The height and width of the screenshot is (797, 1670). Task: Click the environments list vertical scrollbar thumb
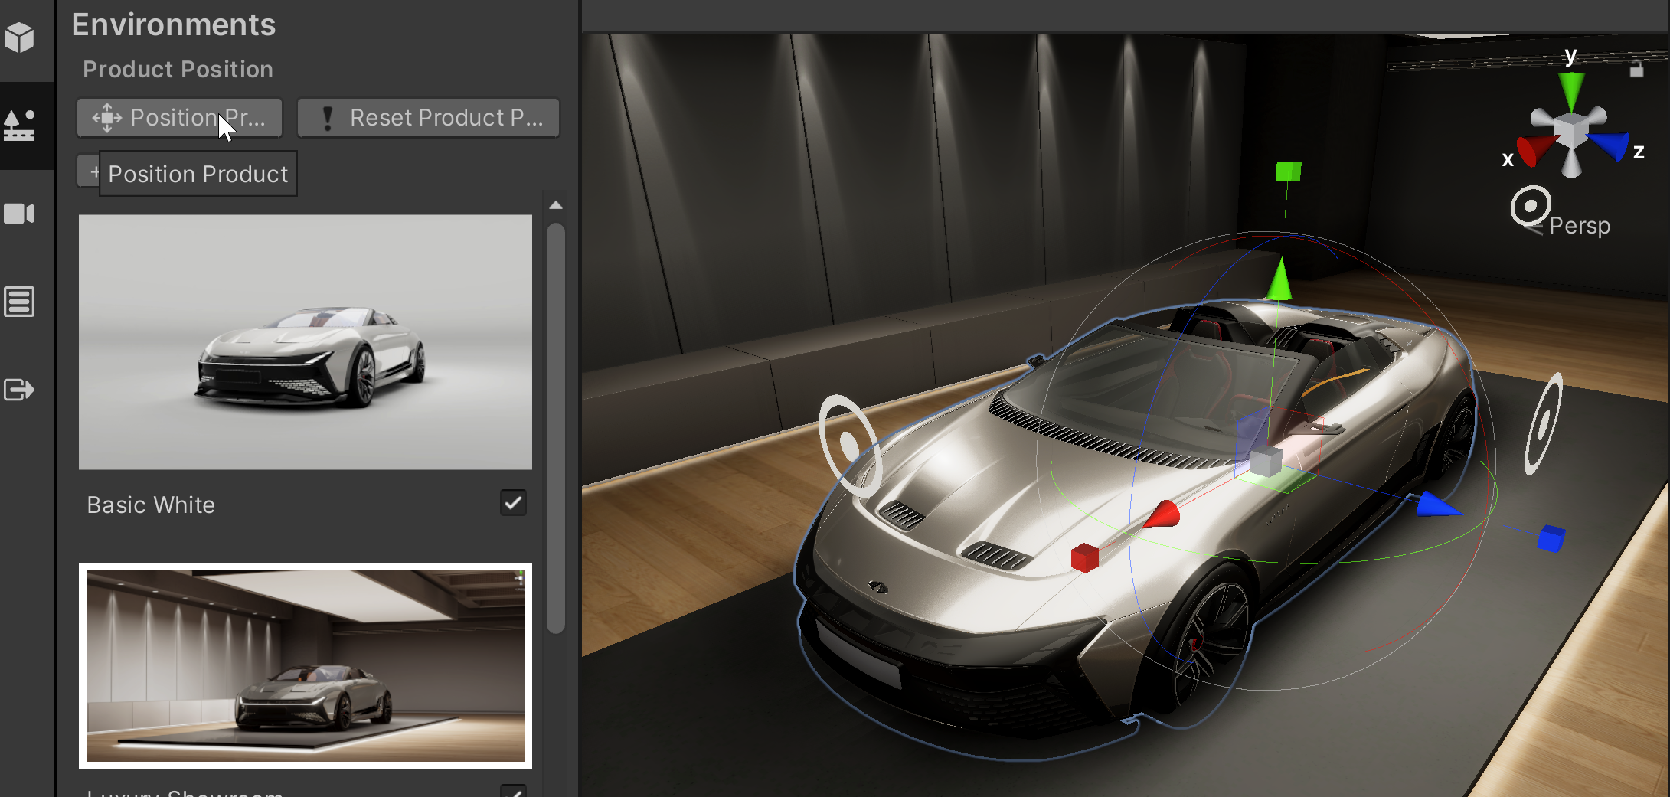556,427
